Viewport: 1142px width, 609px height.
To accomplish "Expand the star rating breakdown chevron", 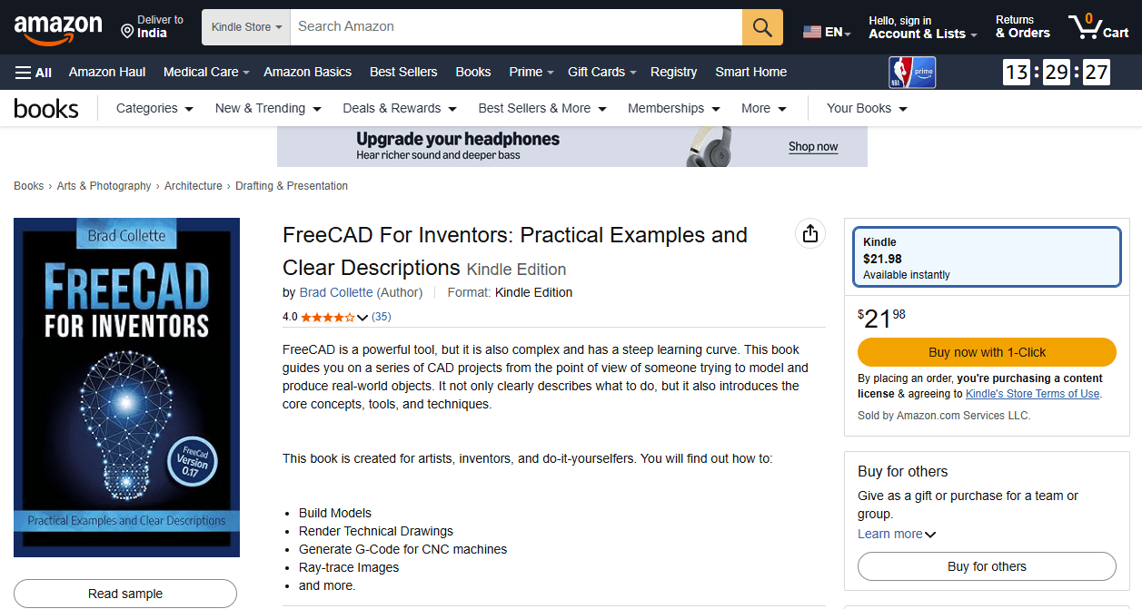I will click(362, 318).
